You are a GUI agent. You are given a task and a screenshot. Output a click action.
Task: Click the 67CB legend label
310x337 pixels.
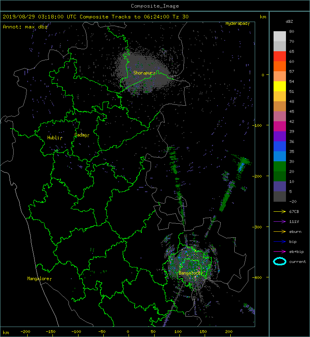tap(294, 211)
